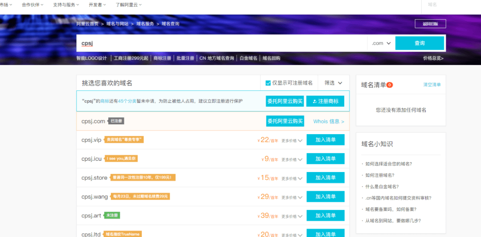
Task: Click 委托阿里云购买 in trademark notice row
Action: pos(285,101)
